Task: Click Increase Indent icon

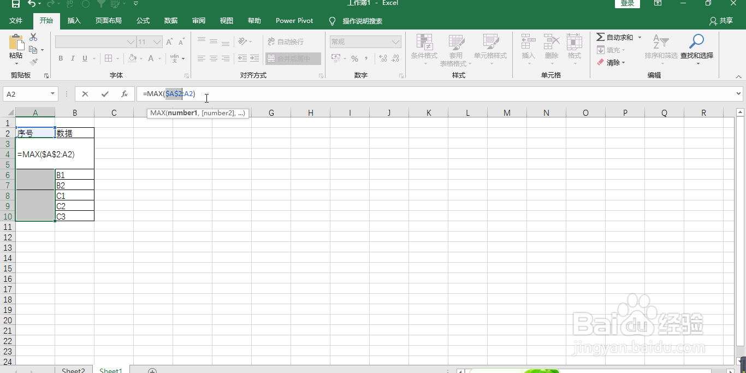Action: (x=254, y=58)
